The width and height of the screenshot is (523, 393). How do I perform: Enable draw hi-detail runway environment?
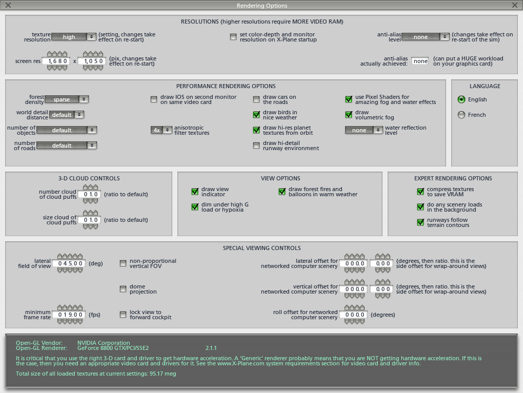click(256, 146)
